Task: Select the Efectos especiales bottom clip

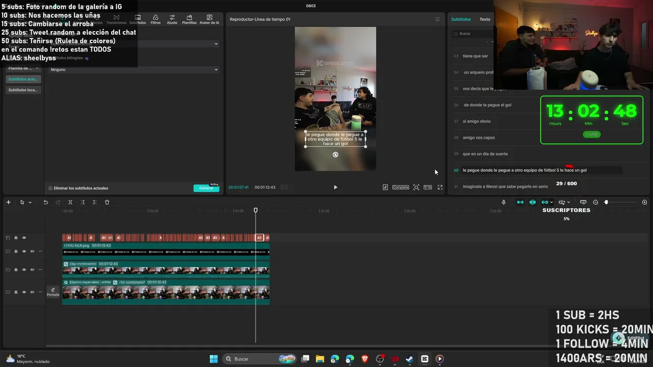Action: [166, 292]
